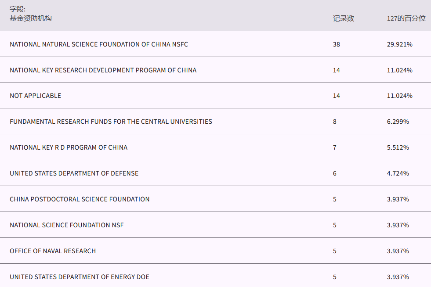Select China Postdoctoral Science Foundation entry
Viewport: 431px width, 287px height.
click(80, 199)
